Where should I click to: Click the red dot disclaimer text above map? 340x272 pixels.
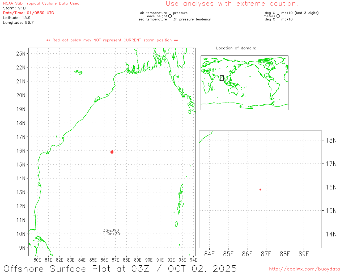(x=112, y=40)
